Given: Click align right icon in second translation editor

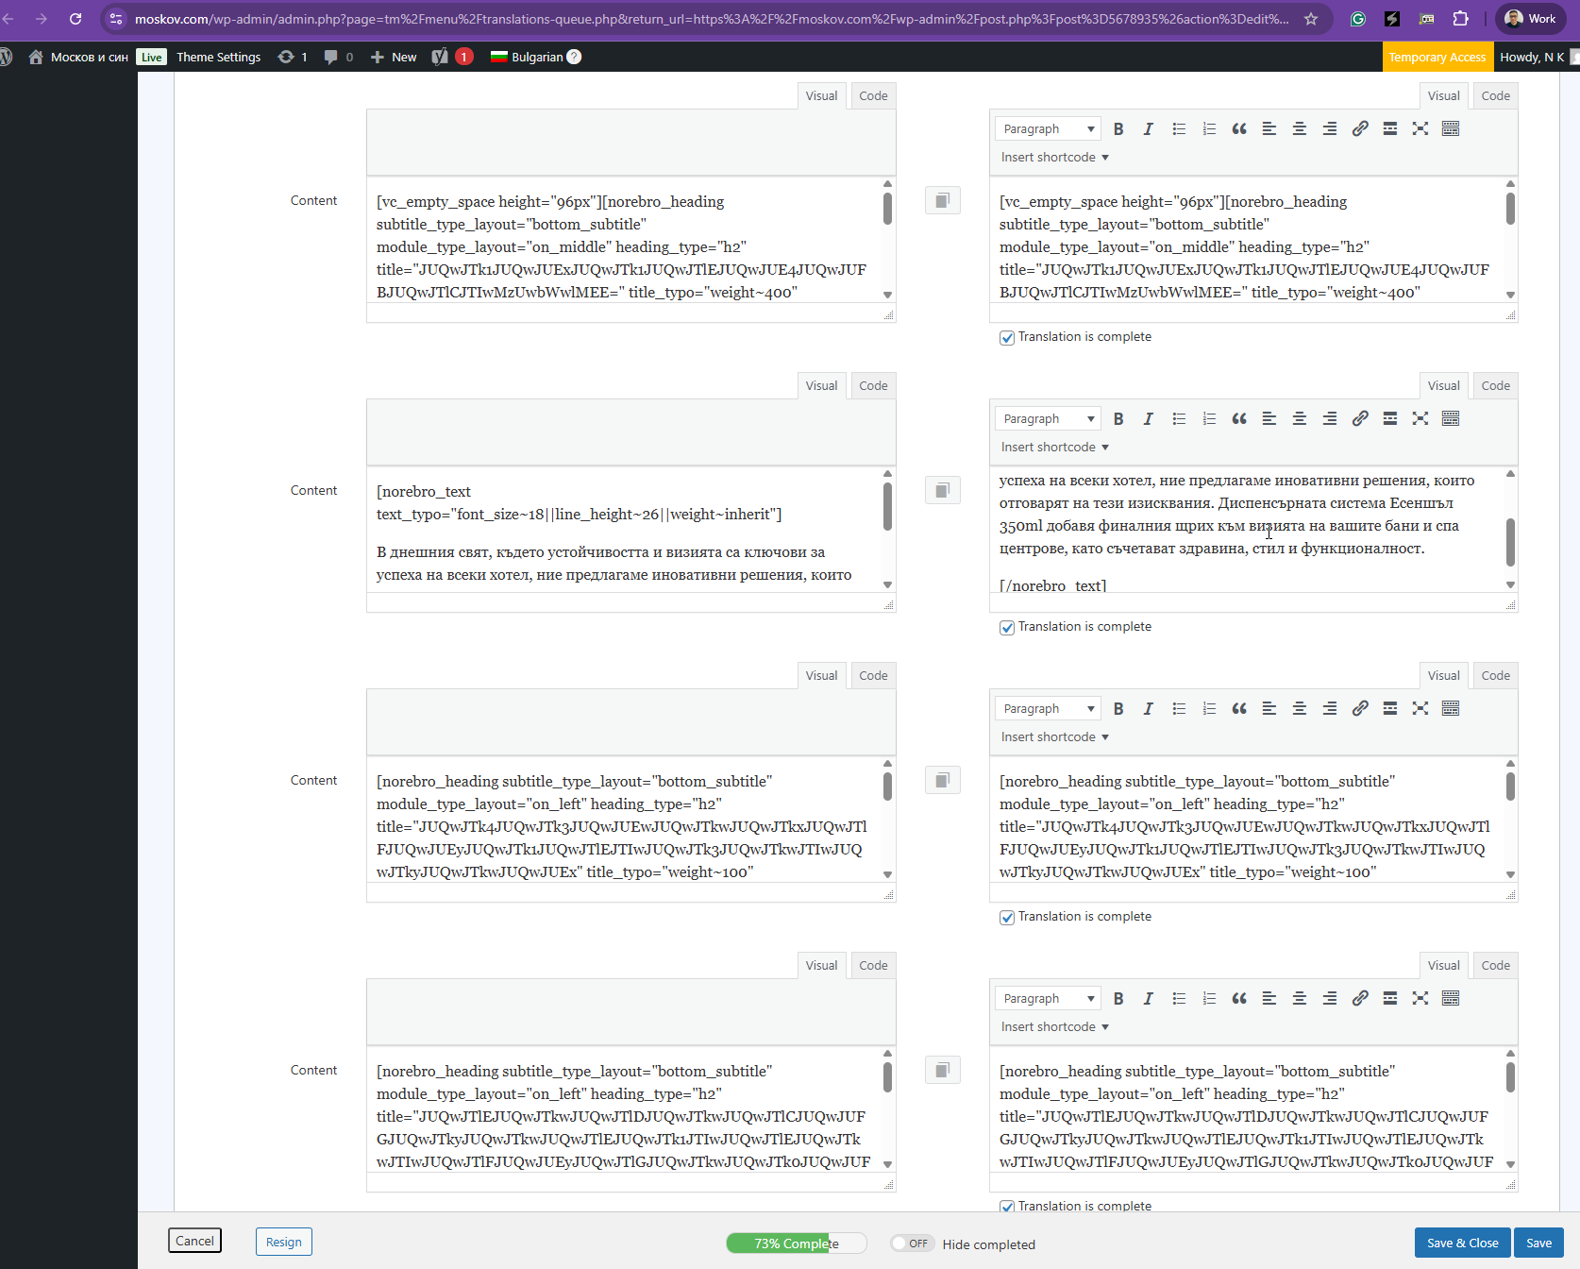Looking at the screenshot, I should click(x=1330, y=418).
